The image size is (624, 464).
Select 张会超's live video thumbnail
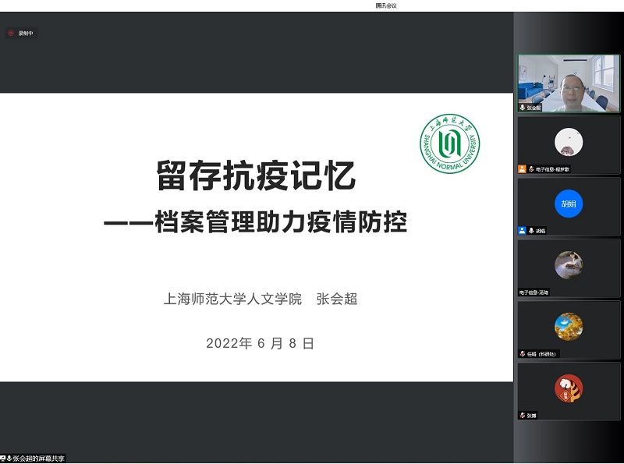pyautogui.click(x=569, y=83)
